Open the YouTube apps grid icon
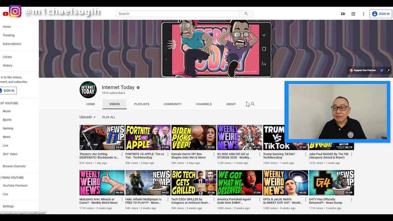This screenshot has width=393, height=221. [x=353, y=14]
